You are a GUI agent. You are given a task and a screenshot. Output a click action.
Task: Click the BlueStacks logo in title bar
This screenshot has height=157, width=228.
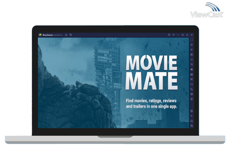click(x=40, y=35)
